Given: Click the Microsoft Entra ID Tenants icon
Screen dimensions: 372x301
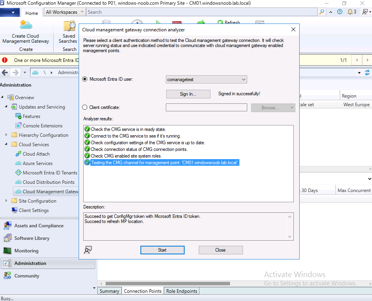Looking at the screenshot, I should point(18,172).
